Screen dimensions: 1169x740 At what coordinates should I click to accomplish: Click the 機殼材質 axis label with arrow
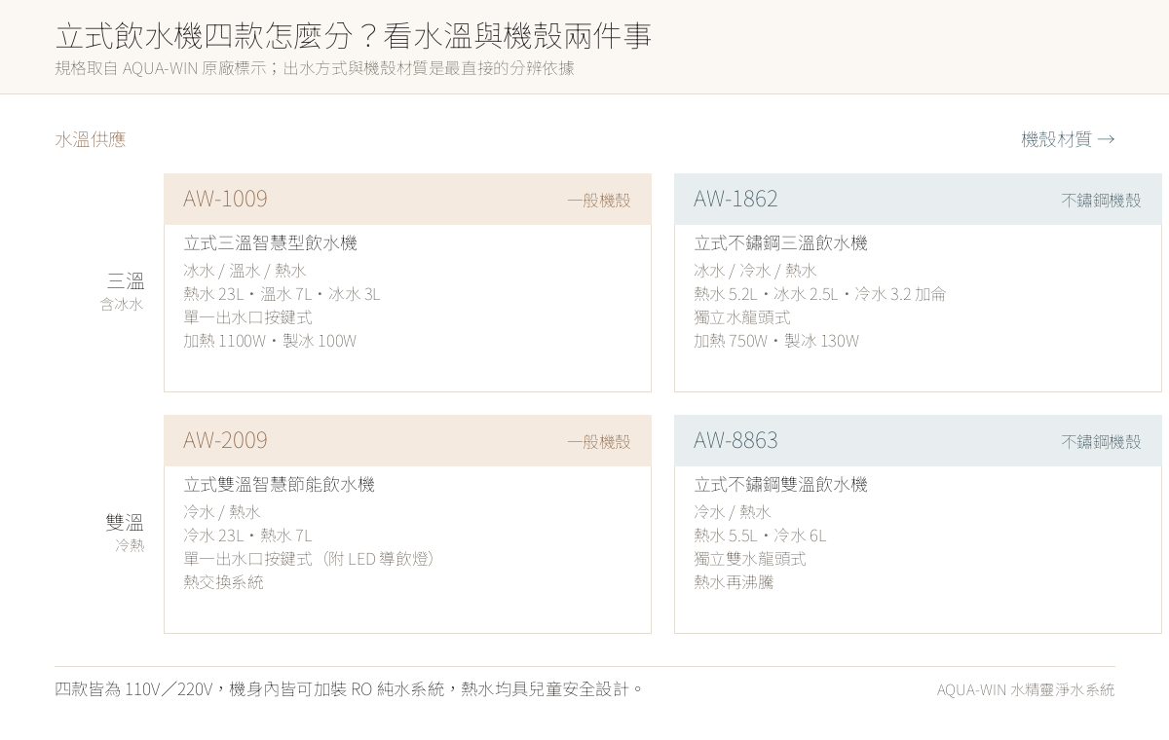point(1068,139)
